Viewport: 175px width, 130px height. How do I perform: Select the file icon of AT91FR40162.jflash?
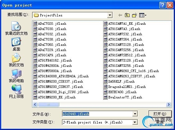click(35, 60)
